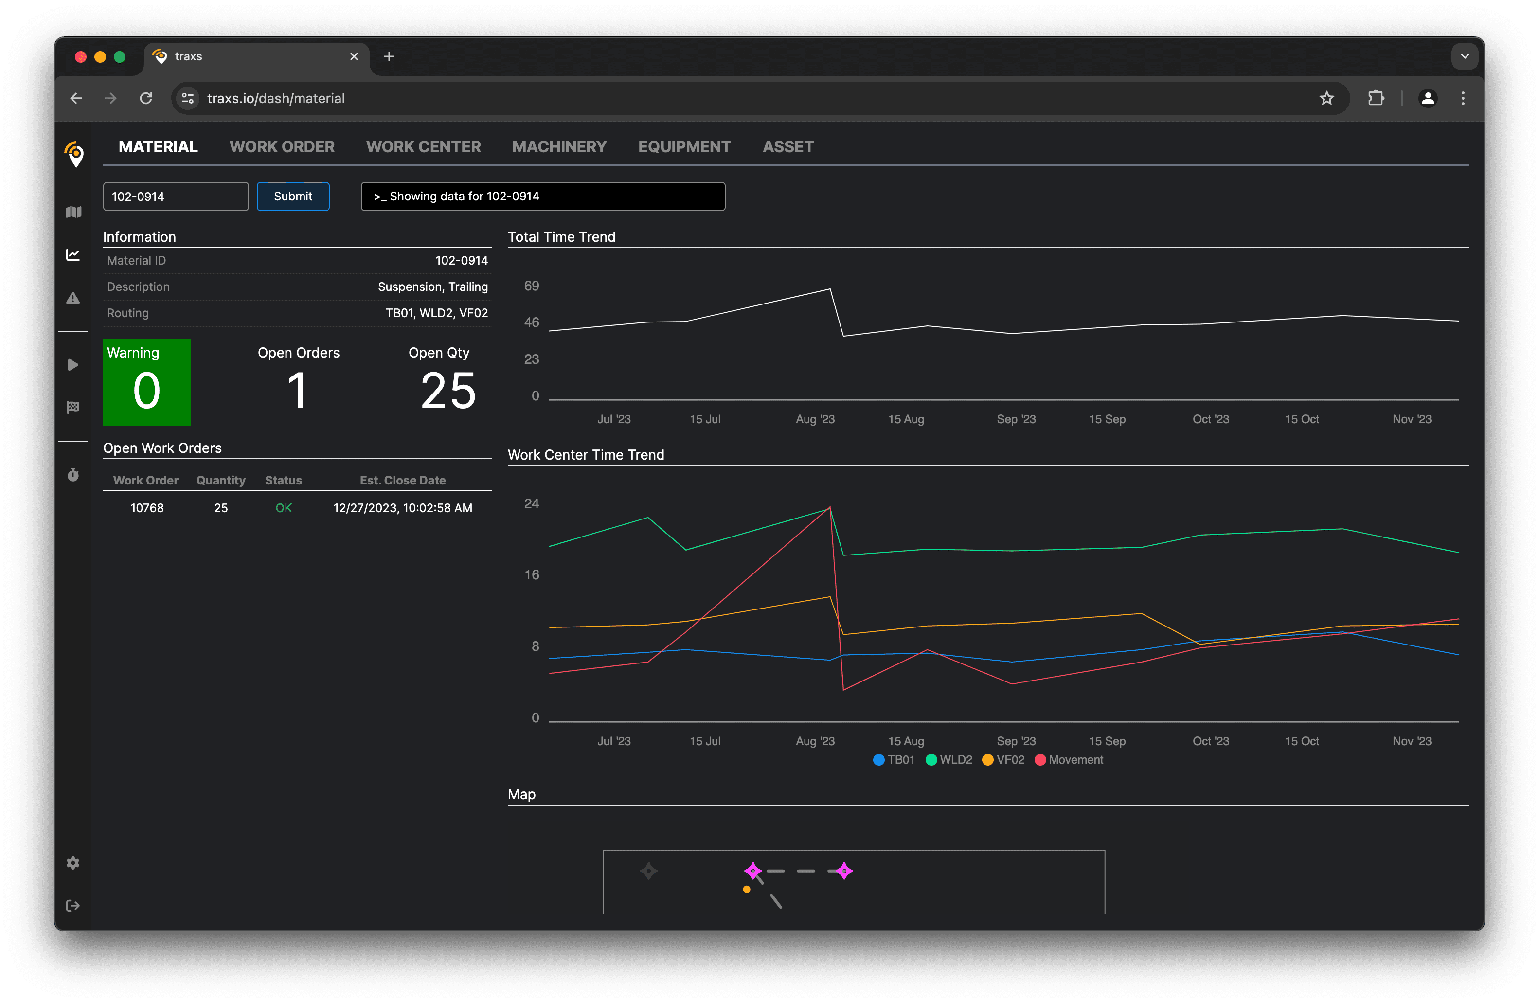This screenshot has height=1003, width=1539.
Task: Toggle the Movement series visibility
Action: point(1069,760)
